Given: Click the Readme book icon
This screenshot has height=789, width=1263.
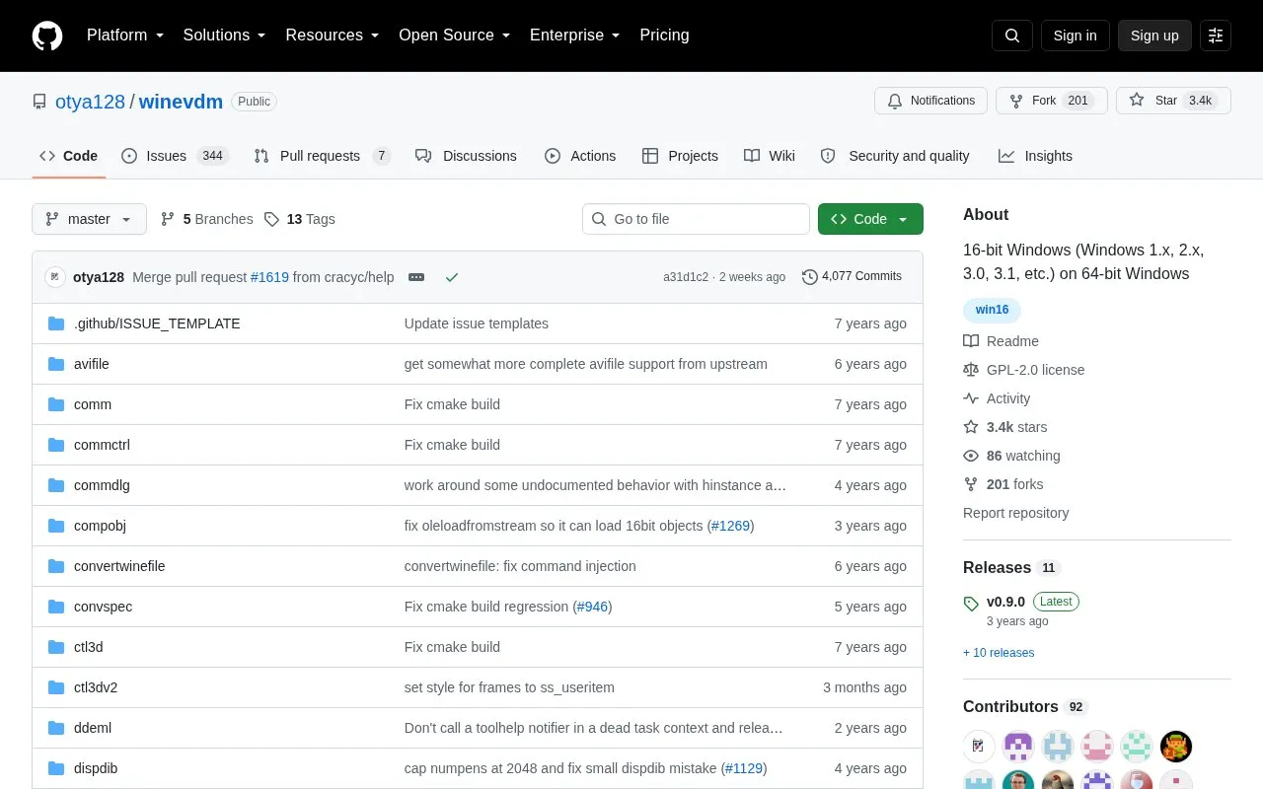Looking at the screenshot, I should [971, 341].
